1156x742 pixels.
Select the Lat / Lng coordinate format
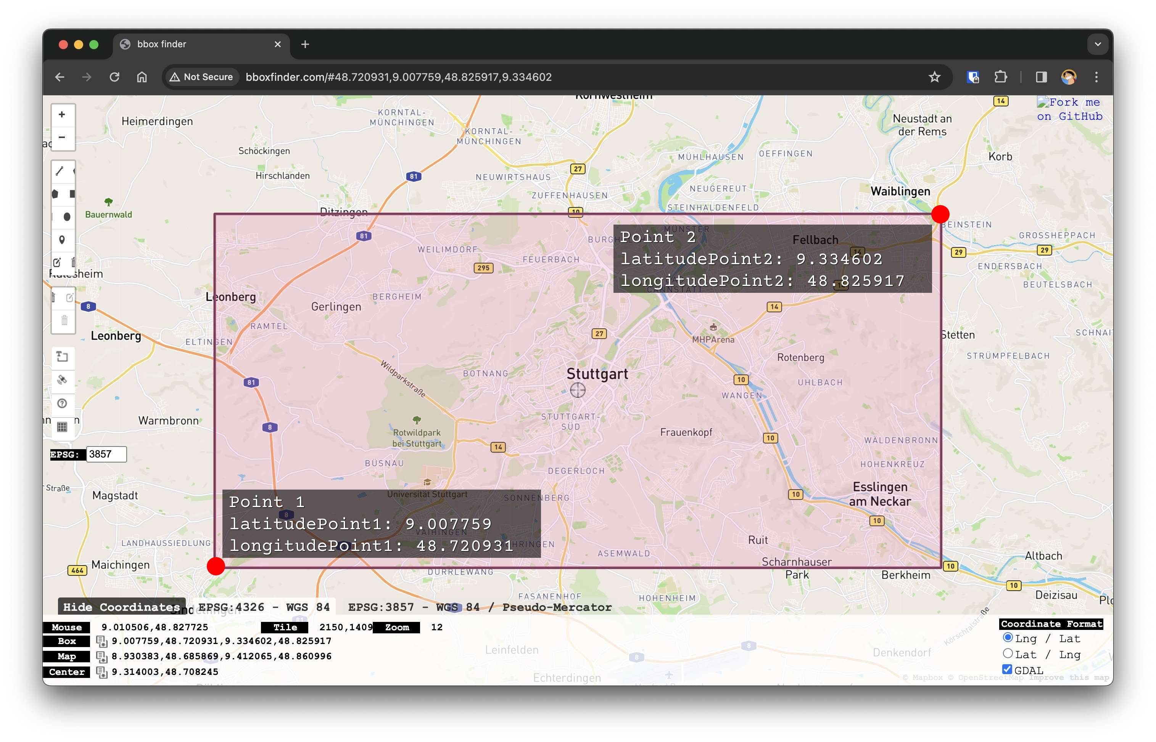tap(1007, 654)
